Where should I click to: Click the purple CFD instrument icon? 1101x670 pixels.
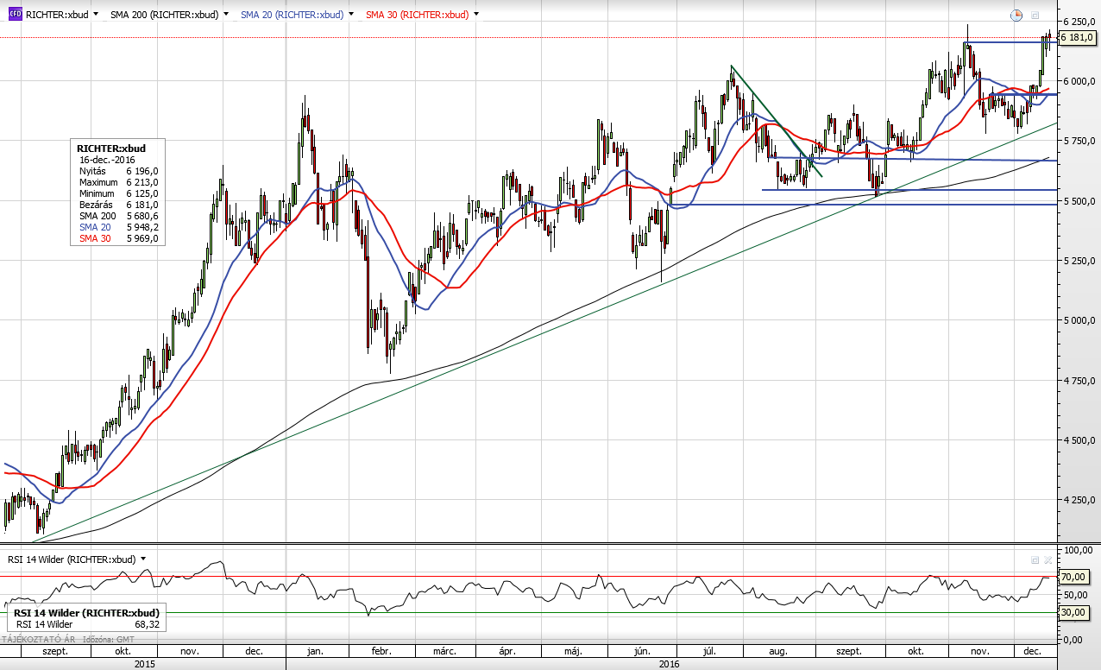click(x=16, y=15)
